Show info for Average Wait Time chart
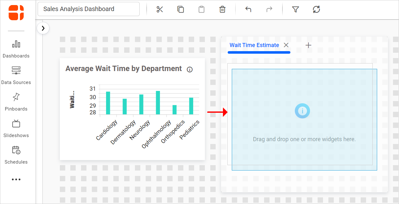This screenshot has height=204, width=399. coord(189,69)
